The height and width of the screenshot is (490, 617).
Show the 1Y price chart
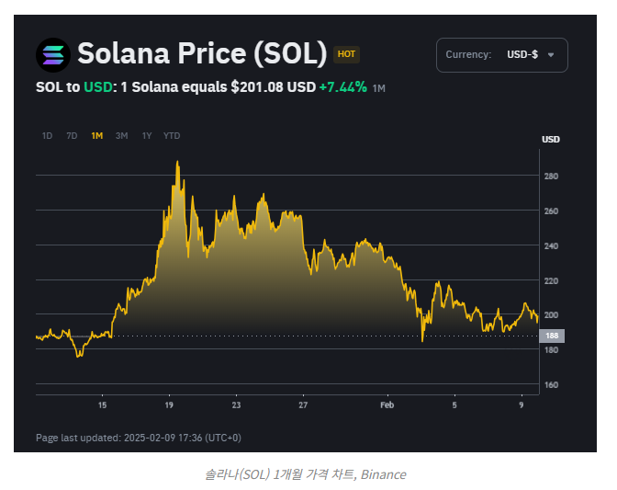click(x=146, y=136)
